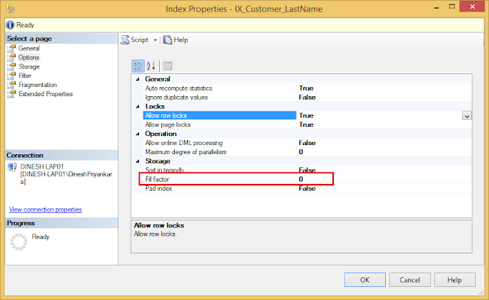Open the Script dropdown arrow

pyautogui.click(x=155, y=40)
